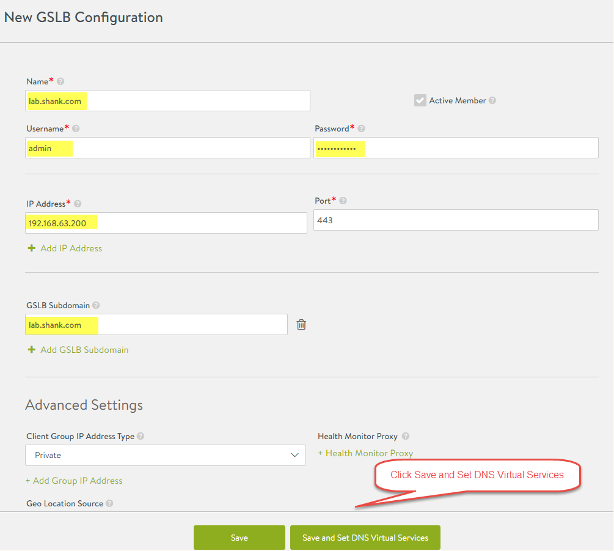
Task: Open help icon next to Port label
Action: [x=343, y=201]
